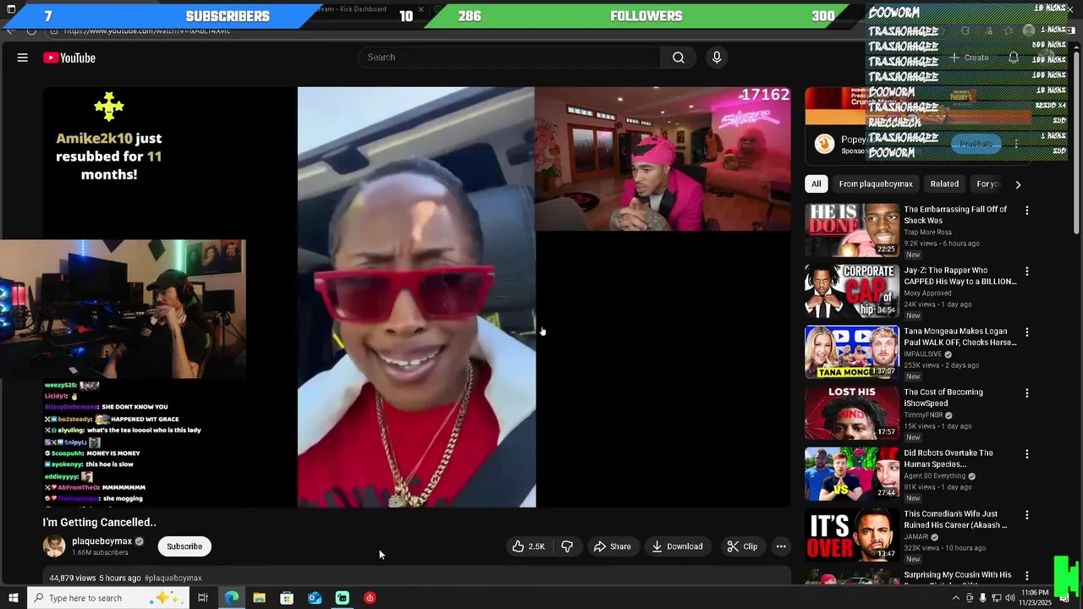Select the Related filter chip
This screenshot has height=609, width=1083.
pyautogui.click(x=944, y=184)
